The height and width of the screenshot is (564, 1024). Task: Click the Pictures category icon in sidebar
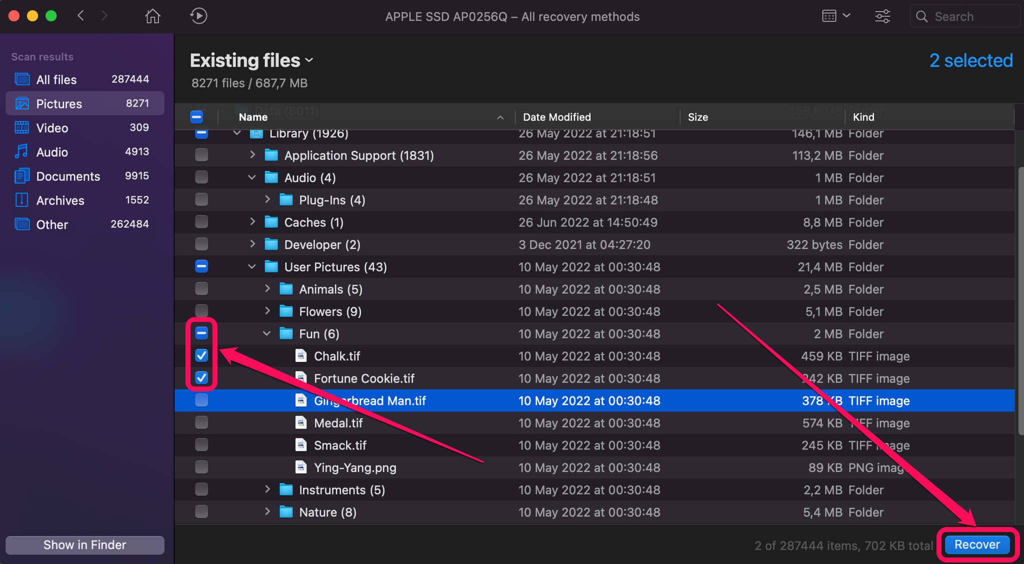(x=21, y=103)
